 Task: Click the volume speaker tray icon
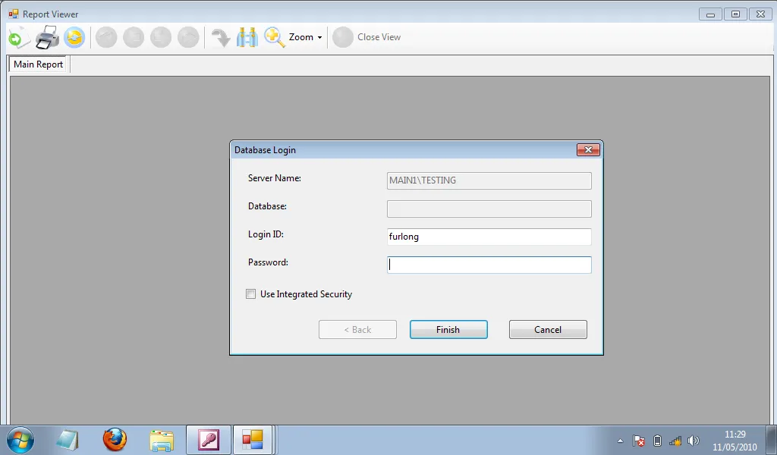694,441
